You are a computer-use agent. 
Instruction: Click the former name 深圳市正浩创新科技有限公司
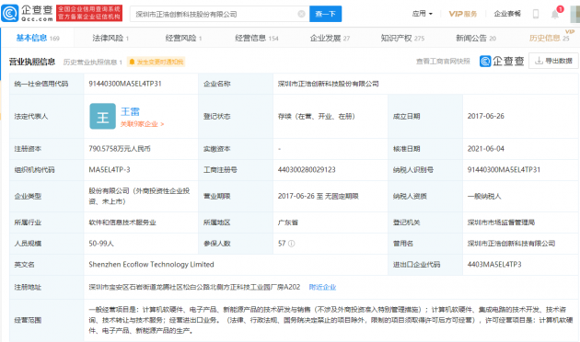511,244
